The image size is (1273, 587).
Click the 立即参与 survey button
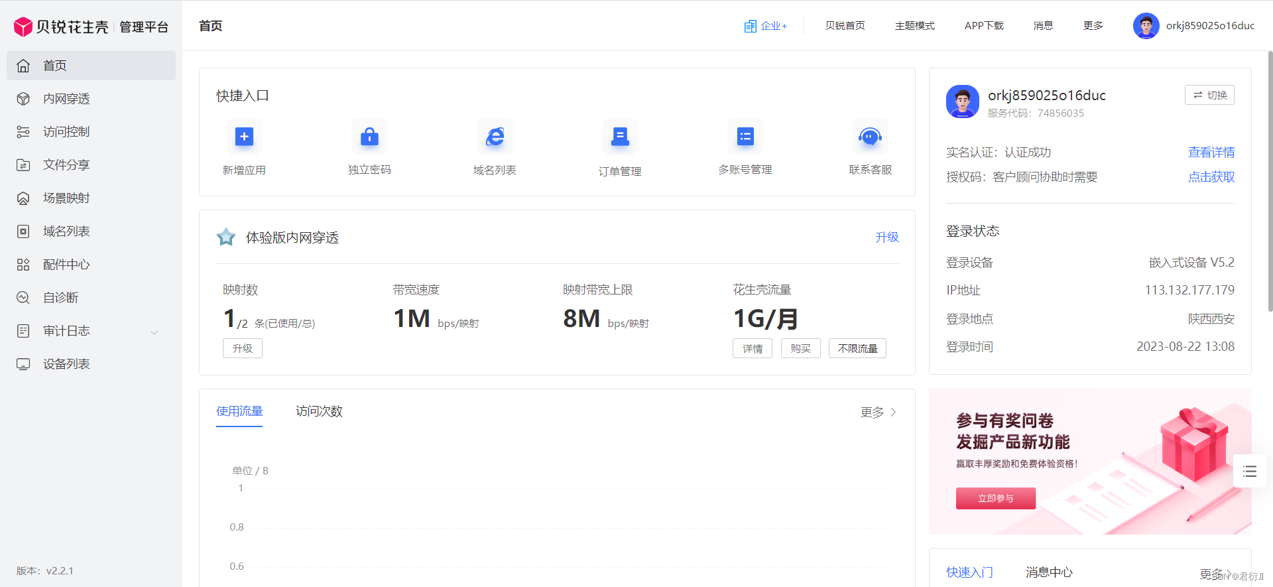pyautogui.click(x=996, y=498)
